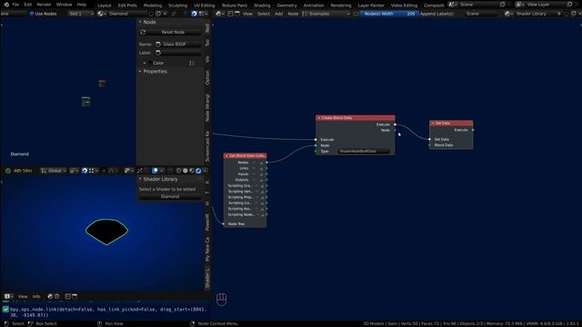Click the new view layer icon
Screen dimensions: 582x327
[x=570, y=5]
